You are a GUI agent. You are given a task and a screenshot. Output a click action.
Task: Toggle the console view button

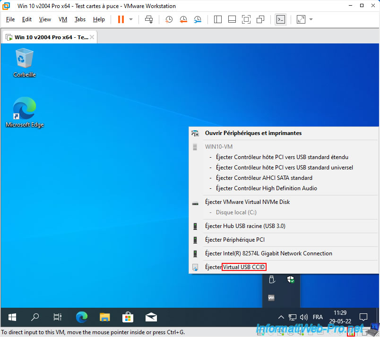point(281,19)
